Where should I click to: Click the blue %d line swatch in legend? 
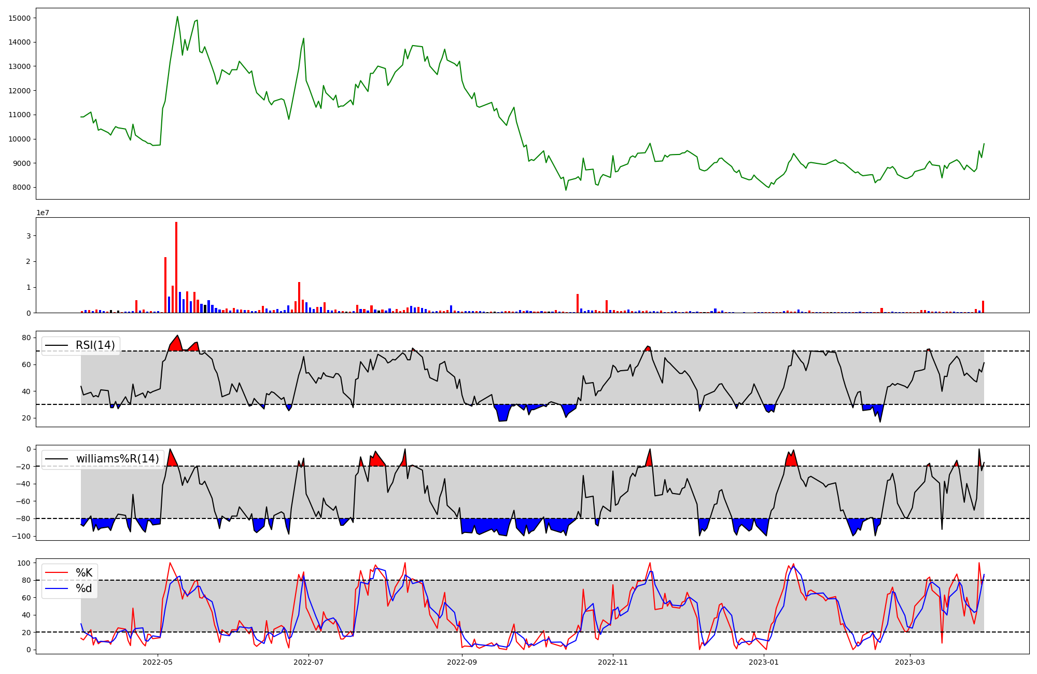click(x=57, y=588)
